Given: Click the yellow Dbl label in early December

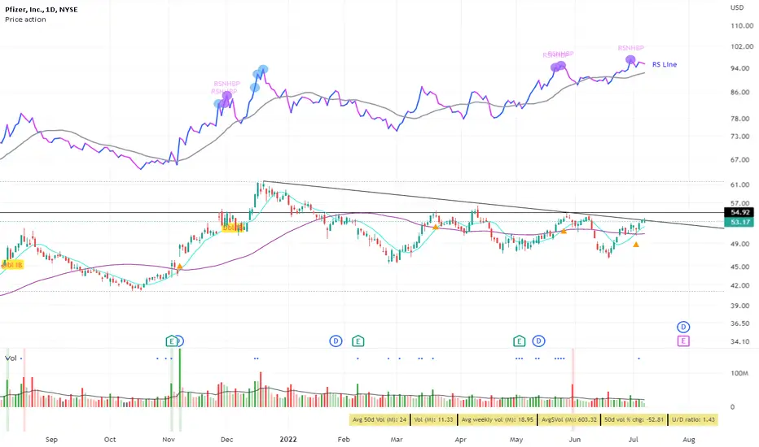Looking at the screenshot, I should (x=233, y=228).
